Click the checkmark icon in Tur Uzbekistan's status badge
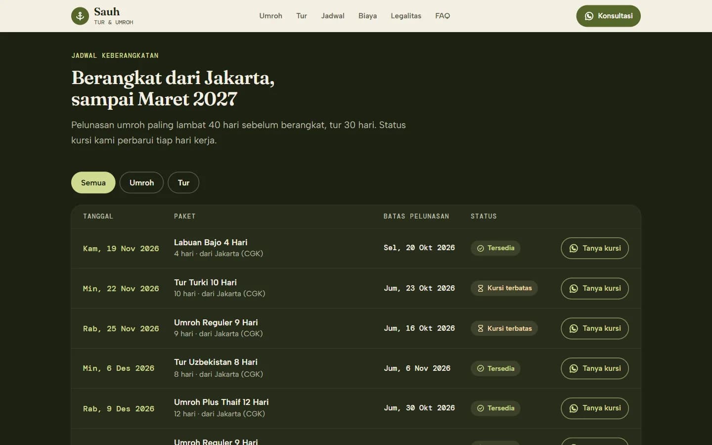Viewport: 712px width, 445px height. 480,368
